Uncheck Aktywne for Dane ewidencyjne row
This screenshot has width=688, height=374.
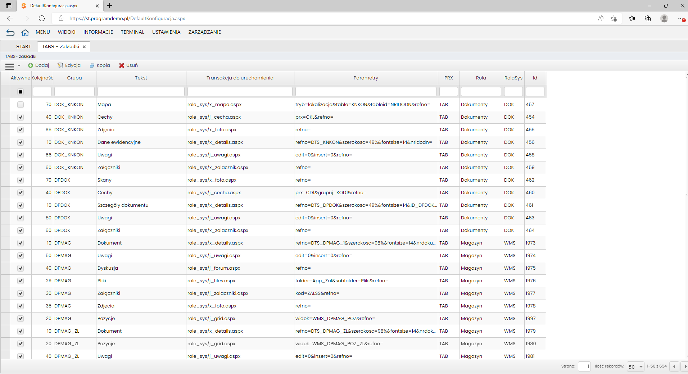tap(21, 142)
